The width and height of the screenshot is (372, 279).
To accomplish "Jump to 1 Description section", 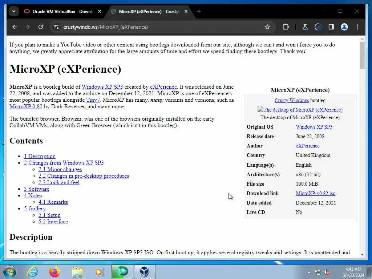I will tap(40, 156).
